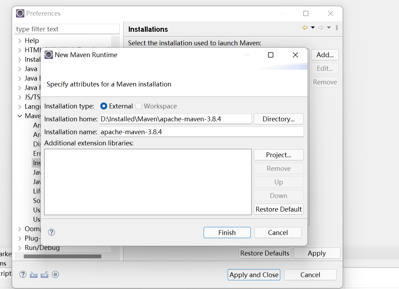Click the forward navigation arrow in Installations header
Viewport: 399px width, 289px height.
(321, 28)
